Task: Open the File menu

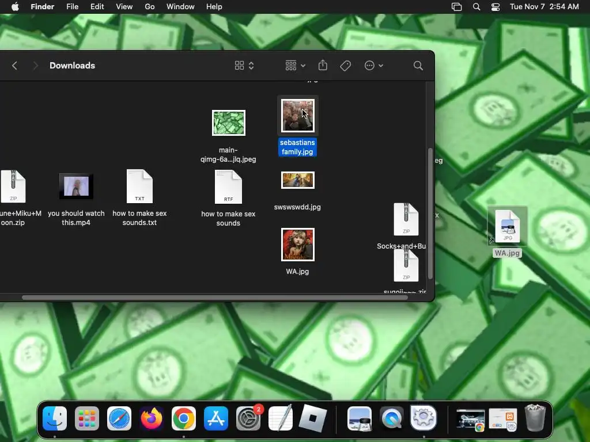Action: (x=72, y=7)
